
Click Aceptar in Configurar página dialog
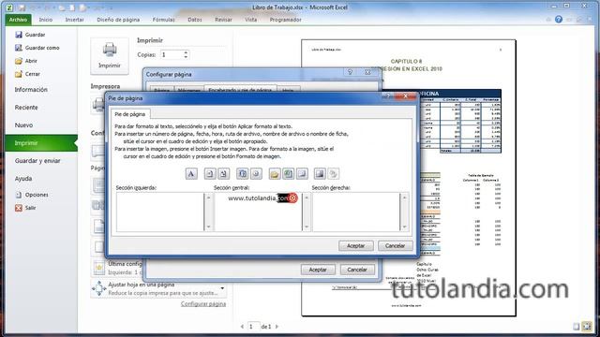pyautogui.click(x=318, y=270)
